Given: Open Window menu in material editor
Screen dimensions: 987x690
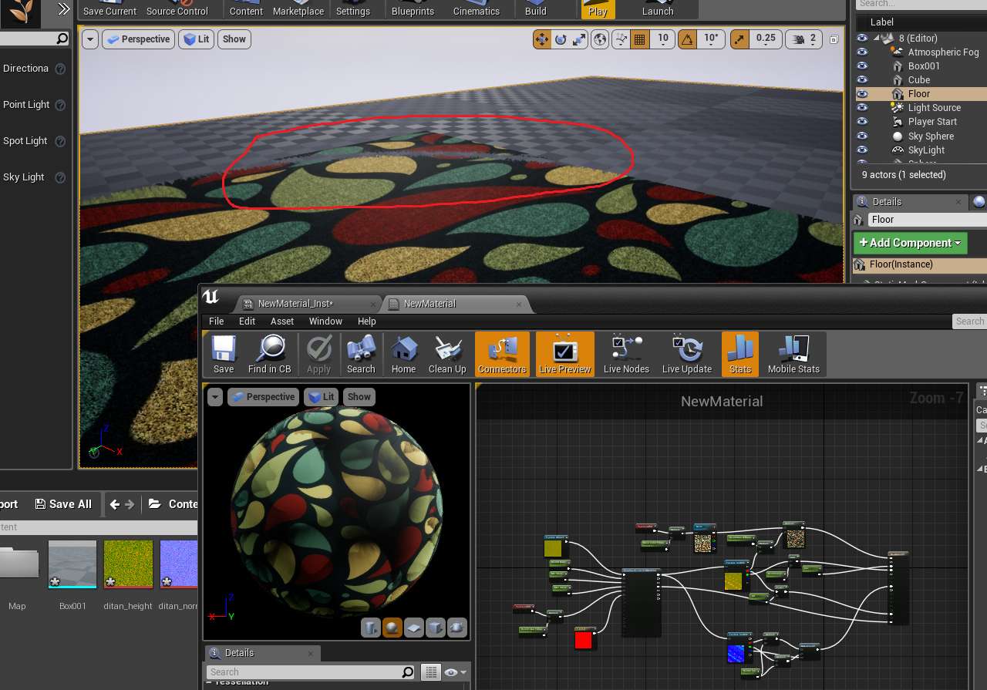Looking at the screenshot, I should (x=325, y=321).
